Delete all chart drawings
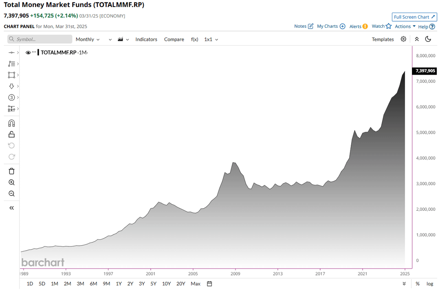 coord(11,171)
